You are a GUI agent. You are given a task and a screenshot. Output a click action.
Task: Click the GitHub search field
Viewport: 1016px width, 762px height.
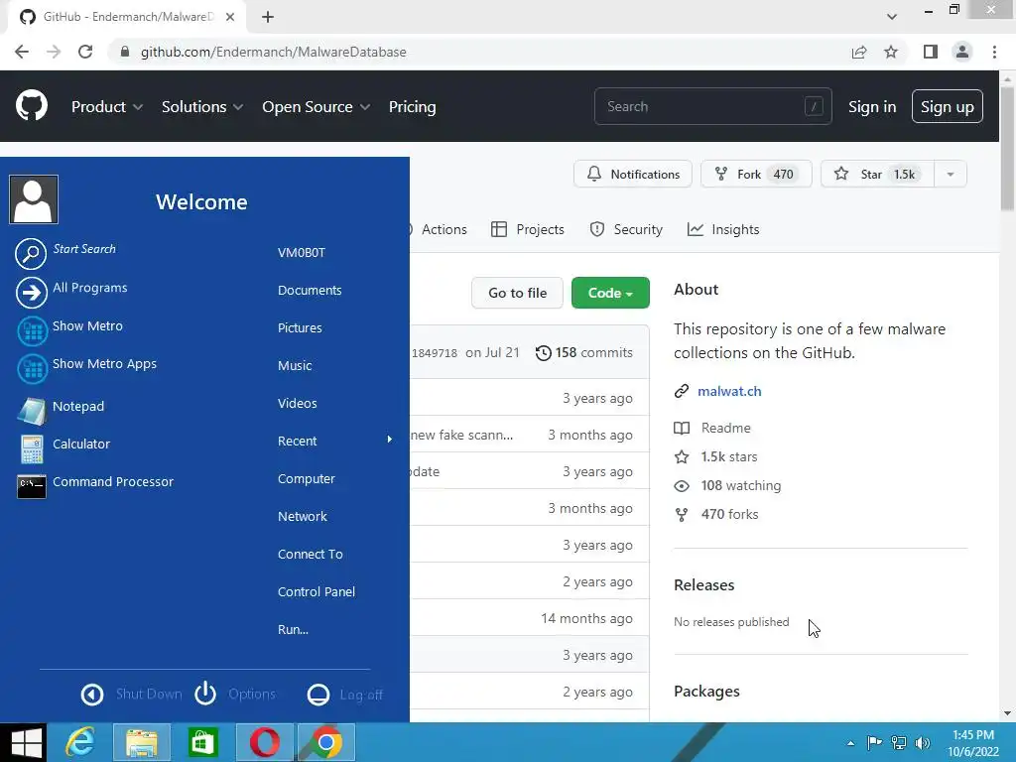(x=712, y=106)
